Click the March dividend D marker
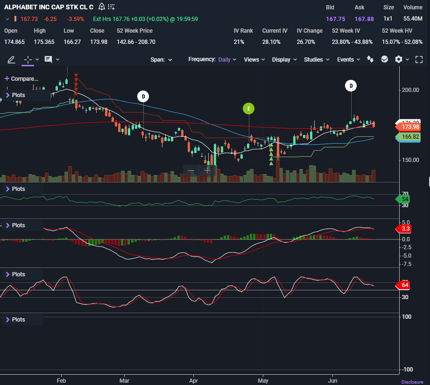 pyautogui.click(x=143, y=97)
